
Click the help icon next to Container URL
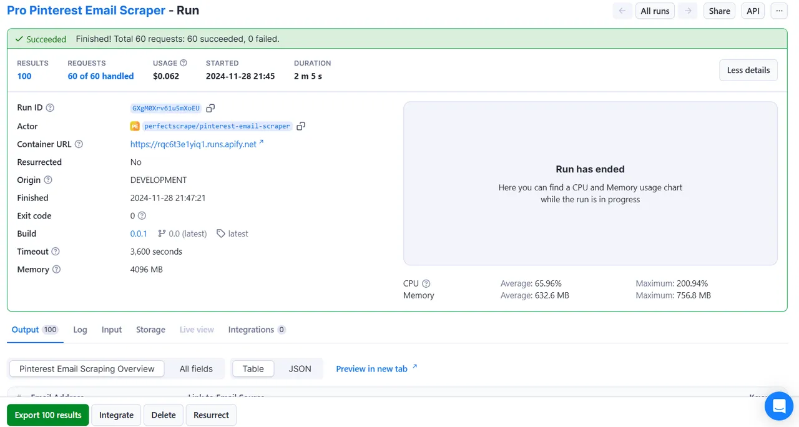pyautogui.click(x=79, y=144)
